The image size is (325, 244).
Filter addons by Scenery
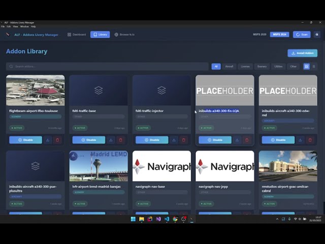262,67
